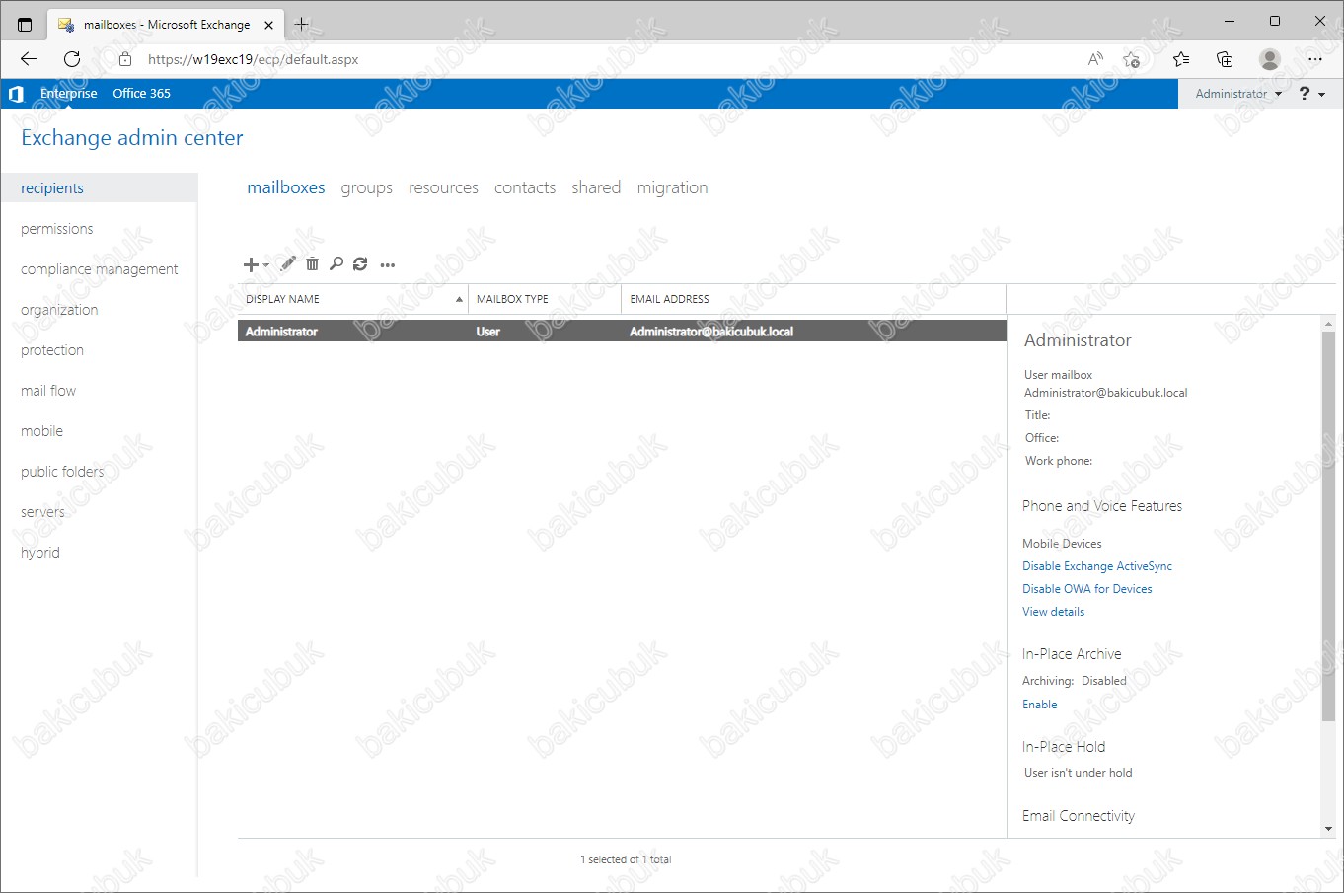
Task: Click details pane scrollbar up arrow
Action: pyautogui.click(x=1328, y=324)
